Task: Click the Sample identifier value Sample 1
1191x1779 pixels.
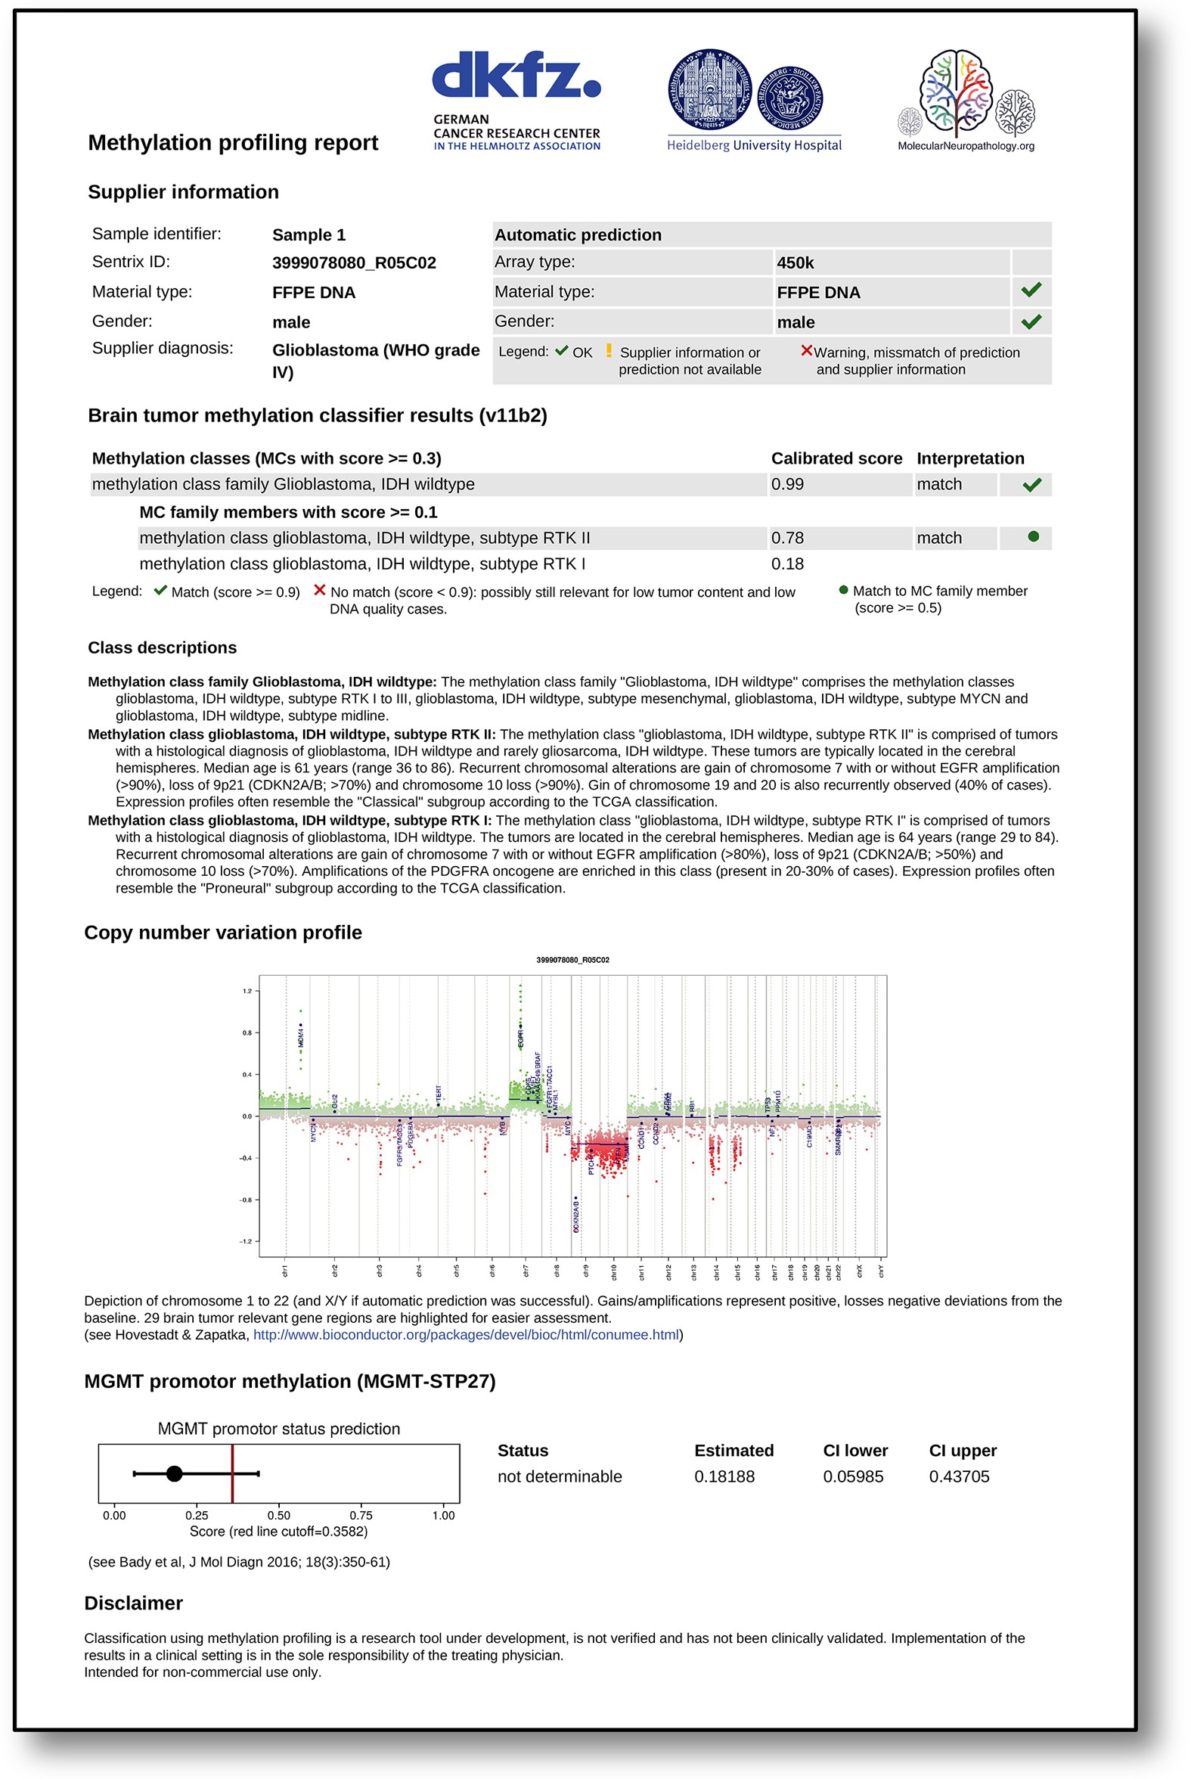Action: click(x=309, y=234)
